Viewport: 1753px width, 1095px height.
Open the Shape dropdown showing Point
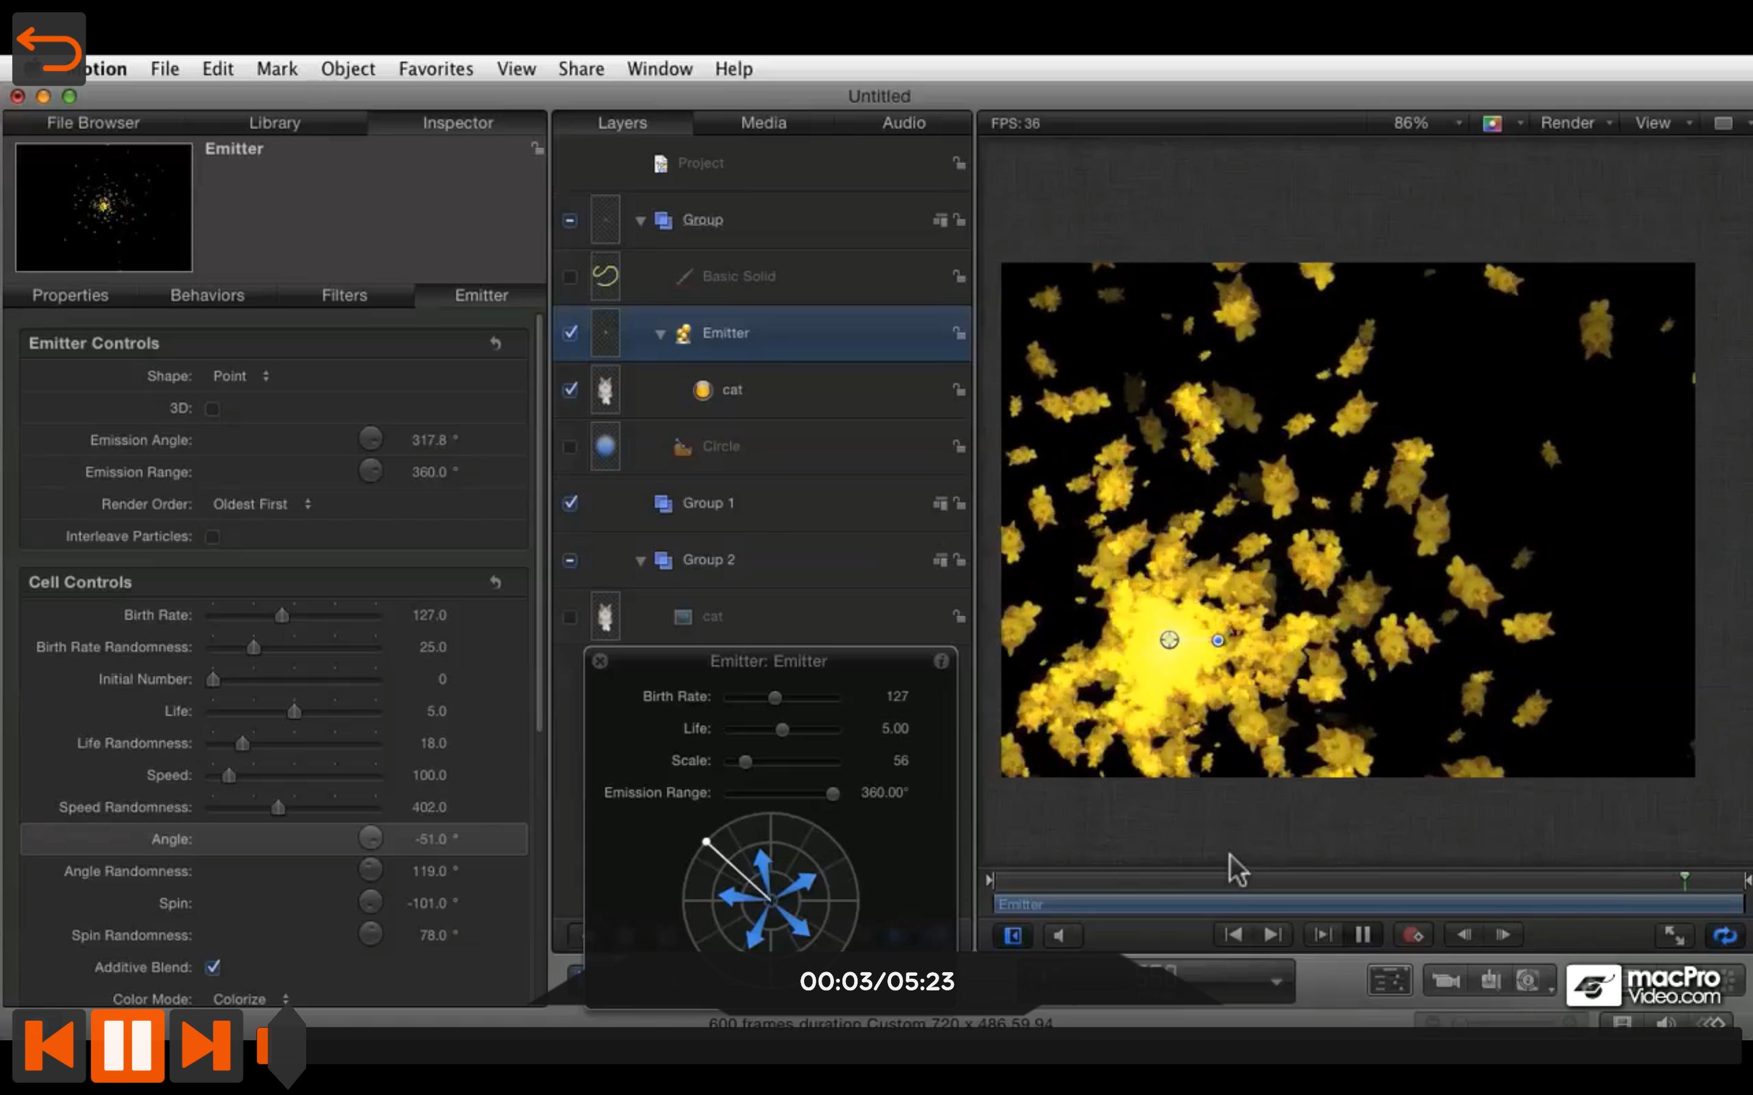(241, 376)
